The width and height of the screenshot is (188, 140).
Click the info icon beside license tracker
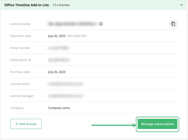tap(101, 24)
